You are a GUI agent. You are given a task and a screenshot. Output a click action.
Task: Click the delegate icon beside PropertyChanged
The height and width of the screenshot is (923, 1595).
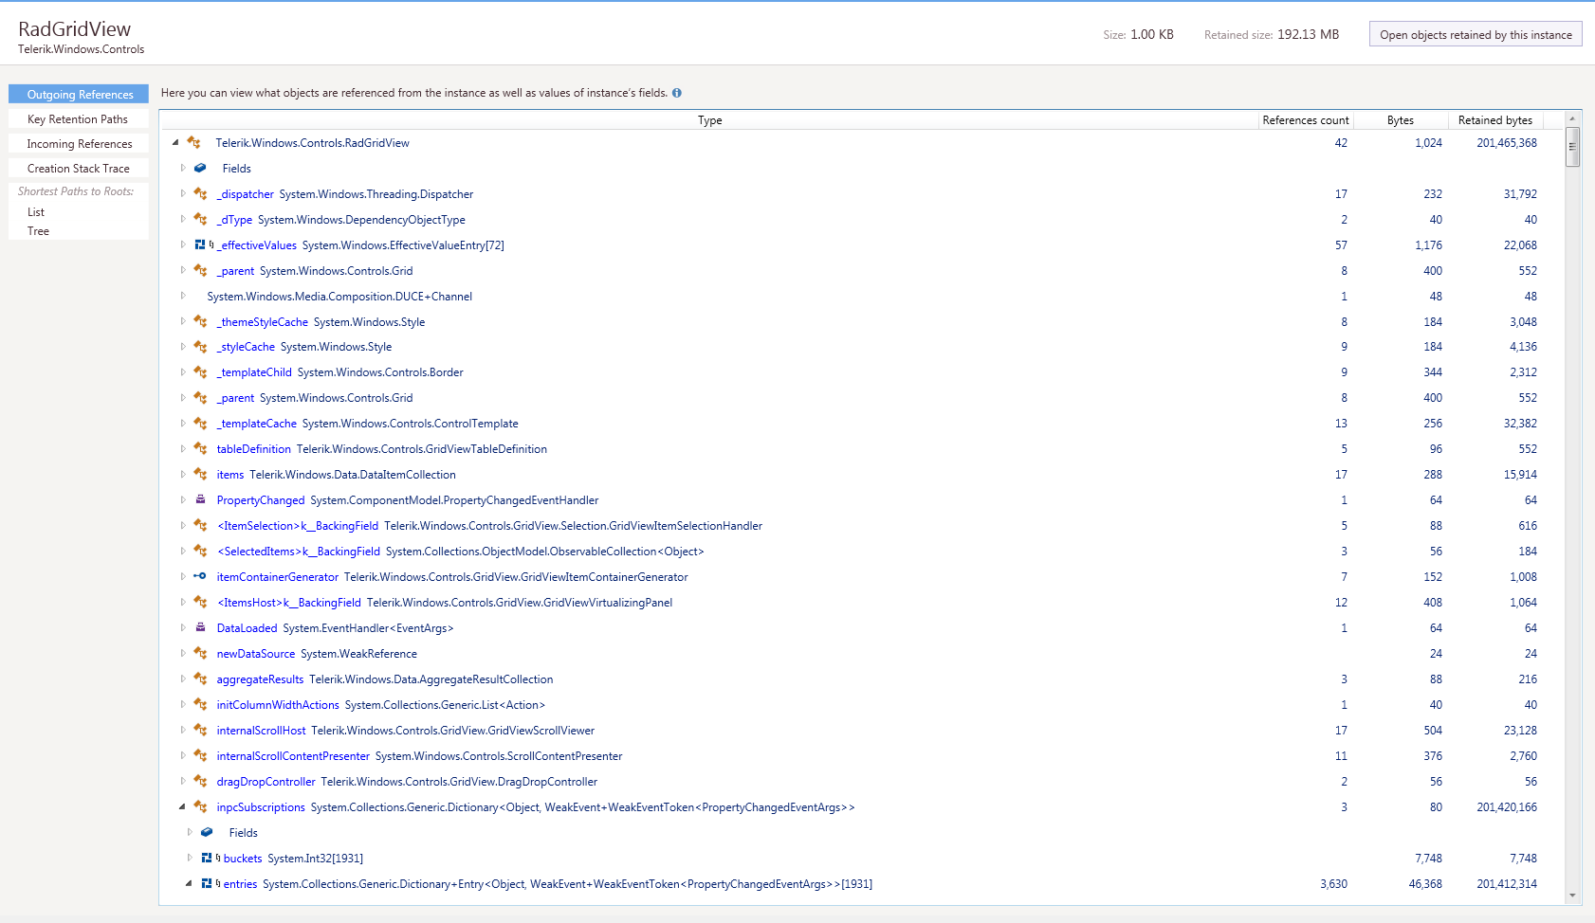coord(200,500)
